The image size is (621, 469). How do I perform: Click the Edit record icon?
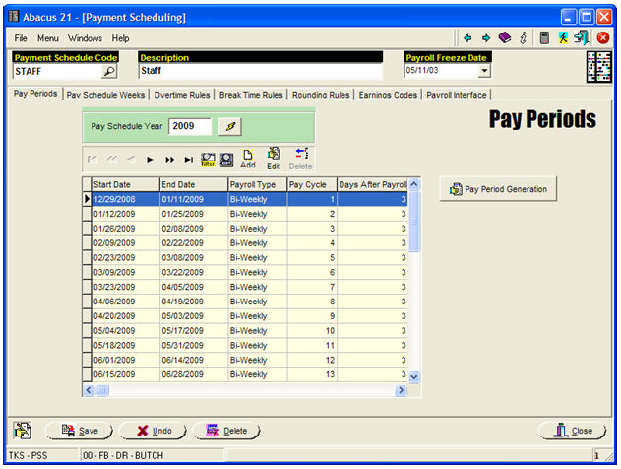coord(274,158)
